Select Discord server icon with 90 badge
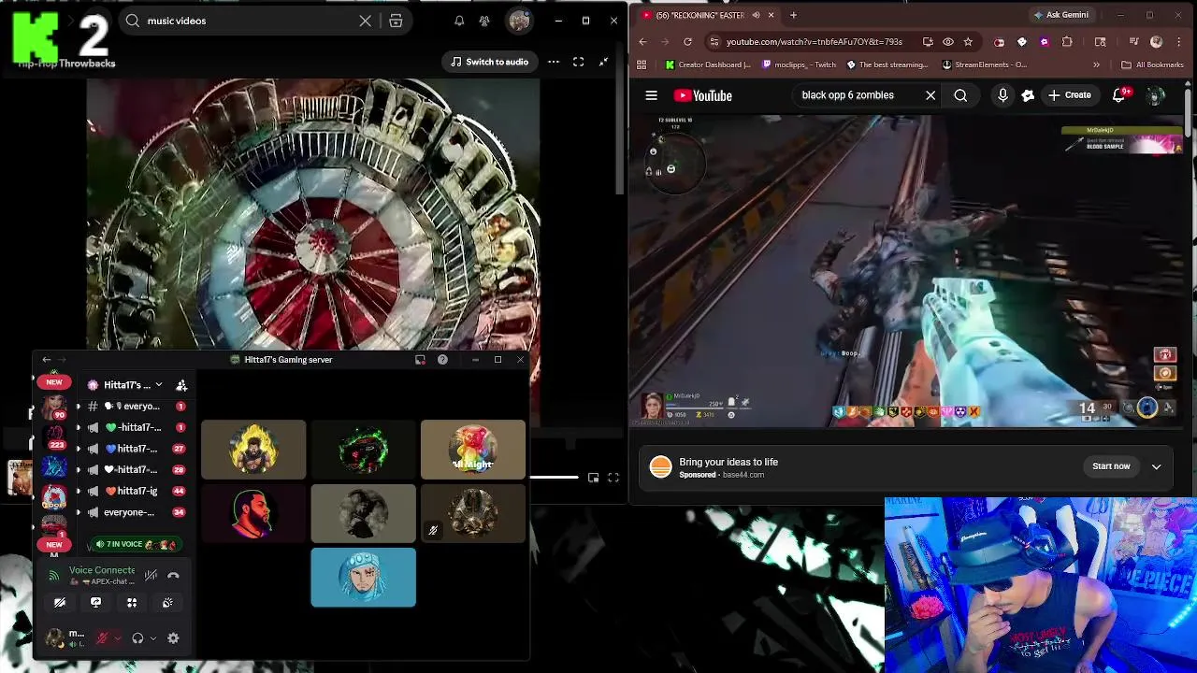Viewport: 1197px width, 673px height. point(54,408)
